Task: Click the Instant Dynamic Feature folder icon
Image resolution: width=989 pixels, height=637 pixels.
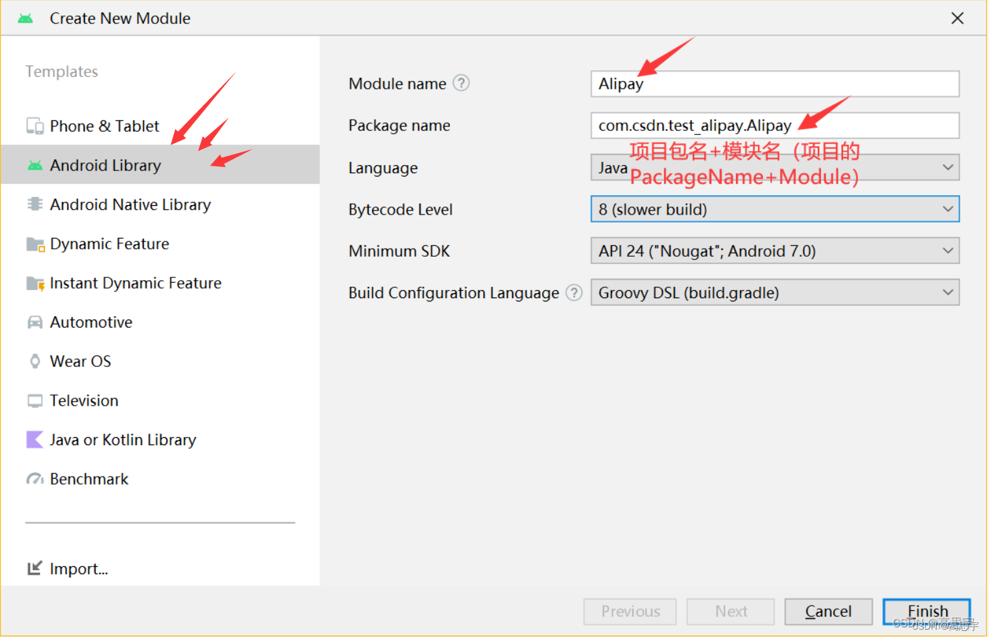Action: point(35,283)
